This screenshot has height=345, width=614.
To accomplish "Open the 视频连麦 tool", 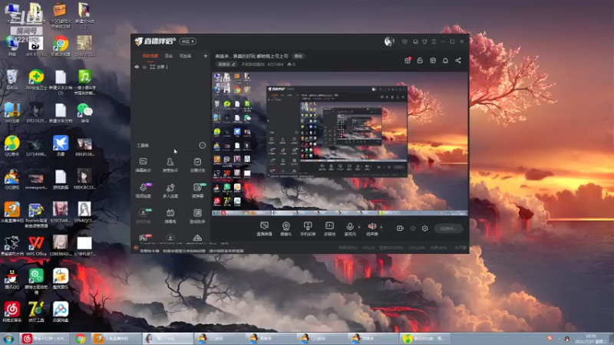I will (x=144, y=190).
